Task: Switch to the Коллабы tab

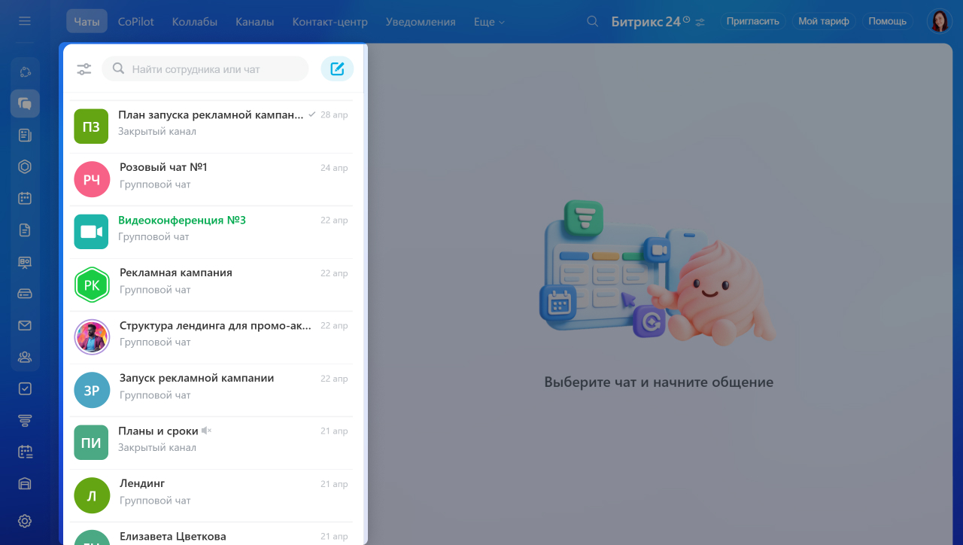Action: [x=195, y=22]
